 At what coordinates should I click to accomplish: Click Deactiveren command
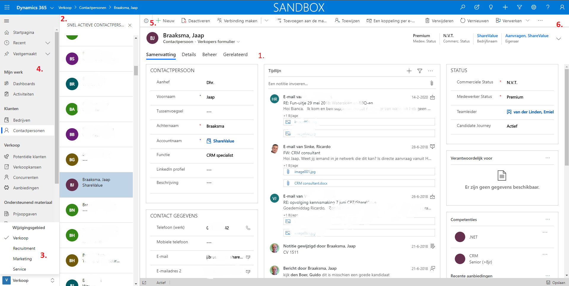196,21
